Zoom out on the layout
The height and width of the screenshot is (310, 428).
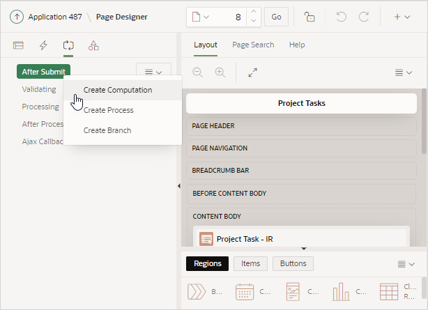(x=198, y=72)
